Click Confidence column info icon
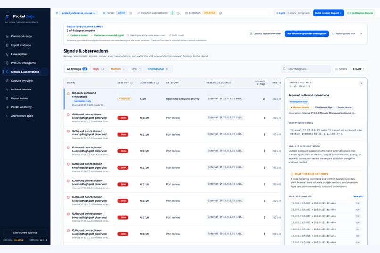This screenshot has height=253, width=380. click(x=157, y=83)
